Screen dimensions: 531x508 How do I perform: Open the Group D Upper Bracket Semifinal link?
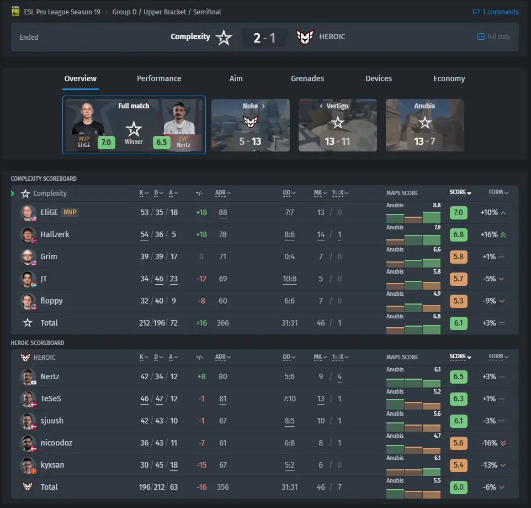click(x=167, y=12)
